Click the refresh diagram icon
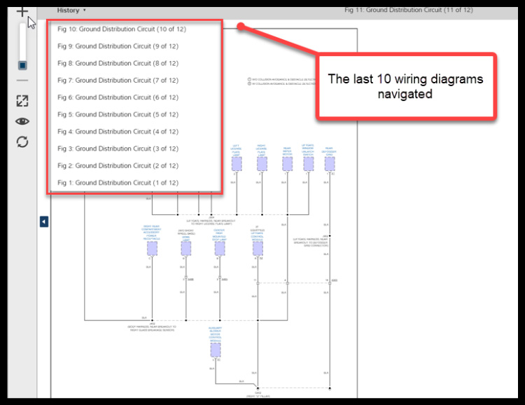 click(x=22, y=142)
